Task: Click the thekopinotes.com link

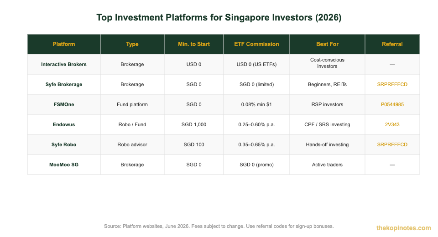Action: [403, 228]
